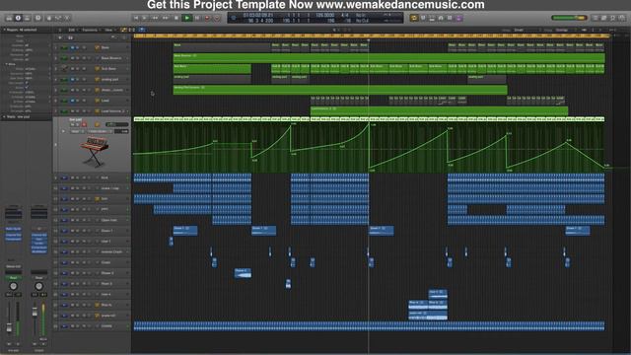Open the List Editors icon

coord(596,18)
